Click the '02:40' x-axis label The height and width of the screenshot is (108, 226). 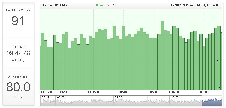point(204,92)
